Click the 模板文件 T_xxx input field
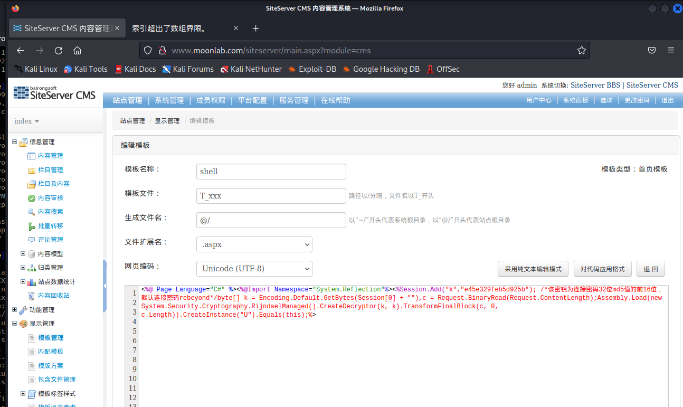This screenshot has height=407, width=683. point(271,196)
